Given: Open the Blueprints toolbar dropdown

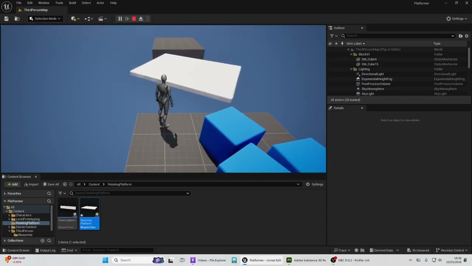Looking at the screenshot, I should 89,18.
